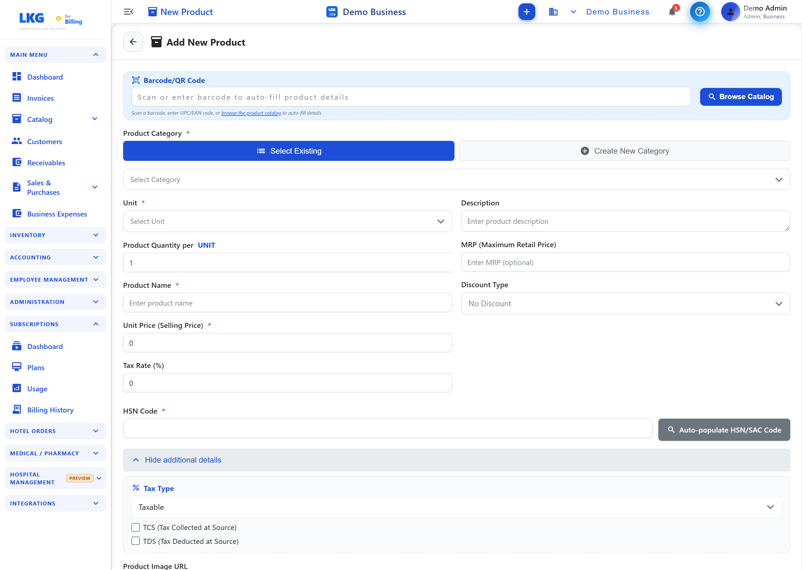
Task: Click the Invoices list icon
Action: pyautogui.click(x=16, y=98)
